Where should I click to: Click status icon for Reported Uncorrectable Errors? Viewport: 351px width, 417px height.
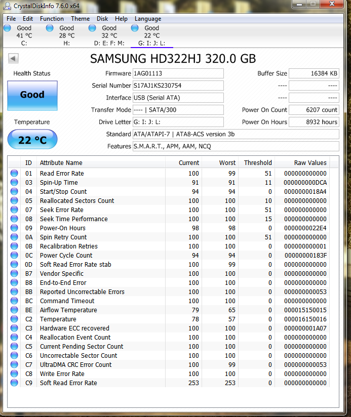point(14,291)
